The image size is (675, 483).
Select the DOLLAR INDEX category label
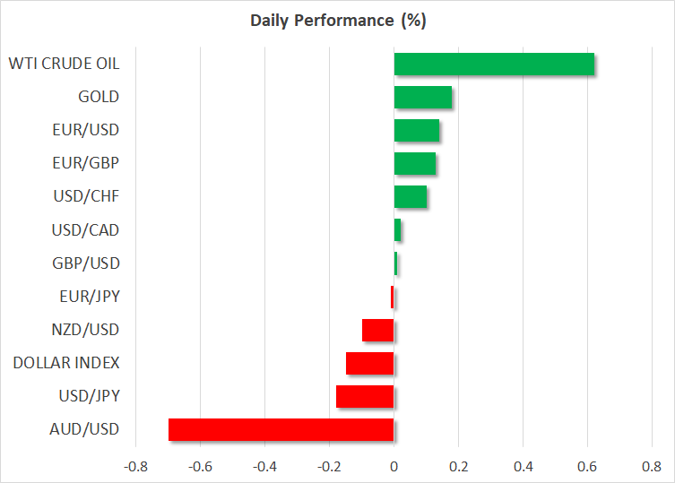click(x=66, y=363)
